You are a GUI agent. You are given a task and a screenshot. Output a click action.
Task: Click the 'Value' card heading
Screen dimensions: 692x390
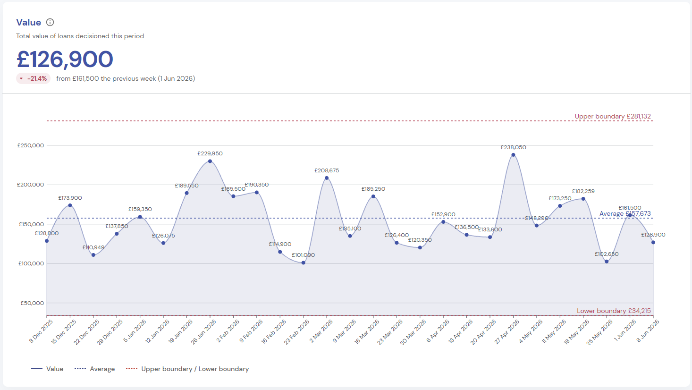tap(28, 22)
